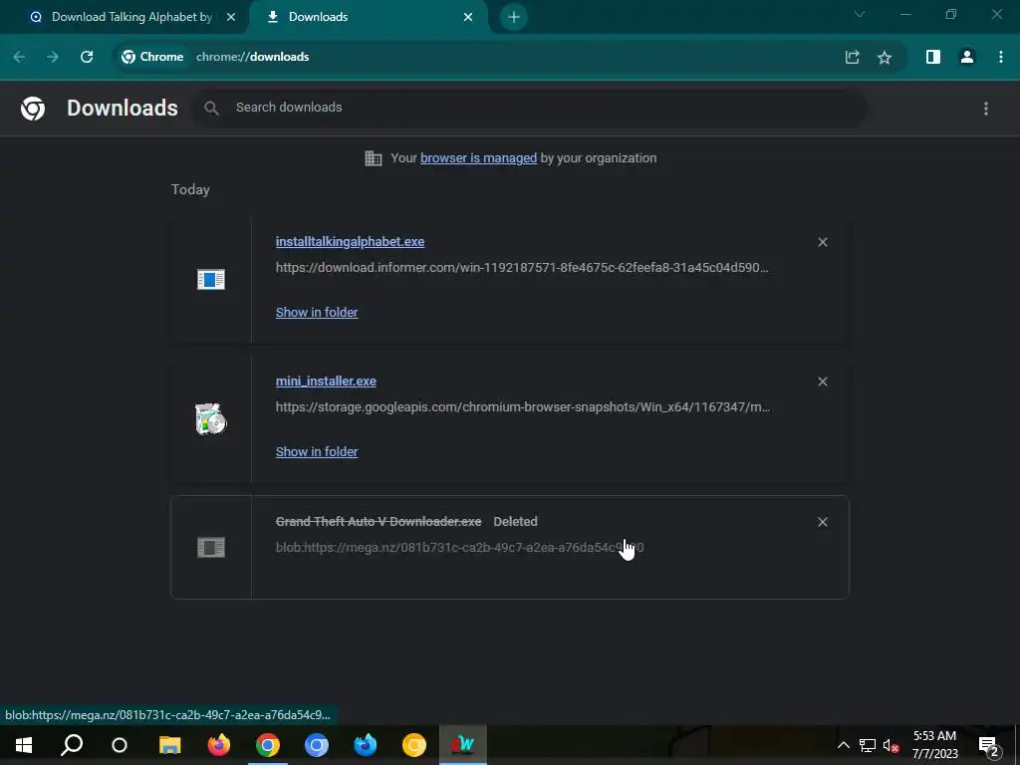Viewport: 1020px width, 765px height.
Task: Switch to Google Chrome on taskbar
Action: coord(267,745)
